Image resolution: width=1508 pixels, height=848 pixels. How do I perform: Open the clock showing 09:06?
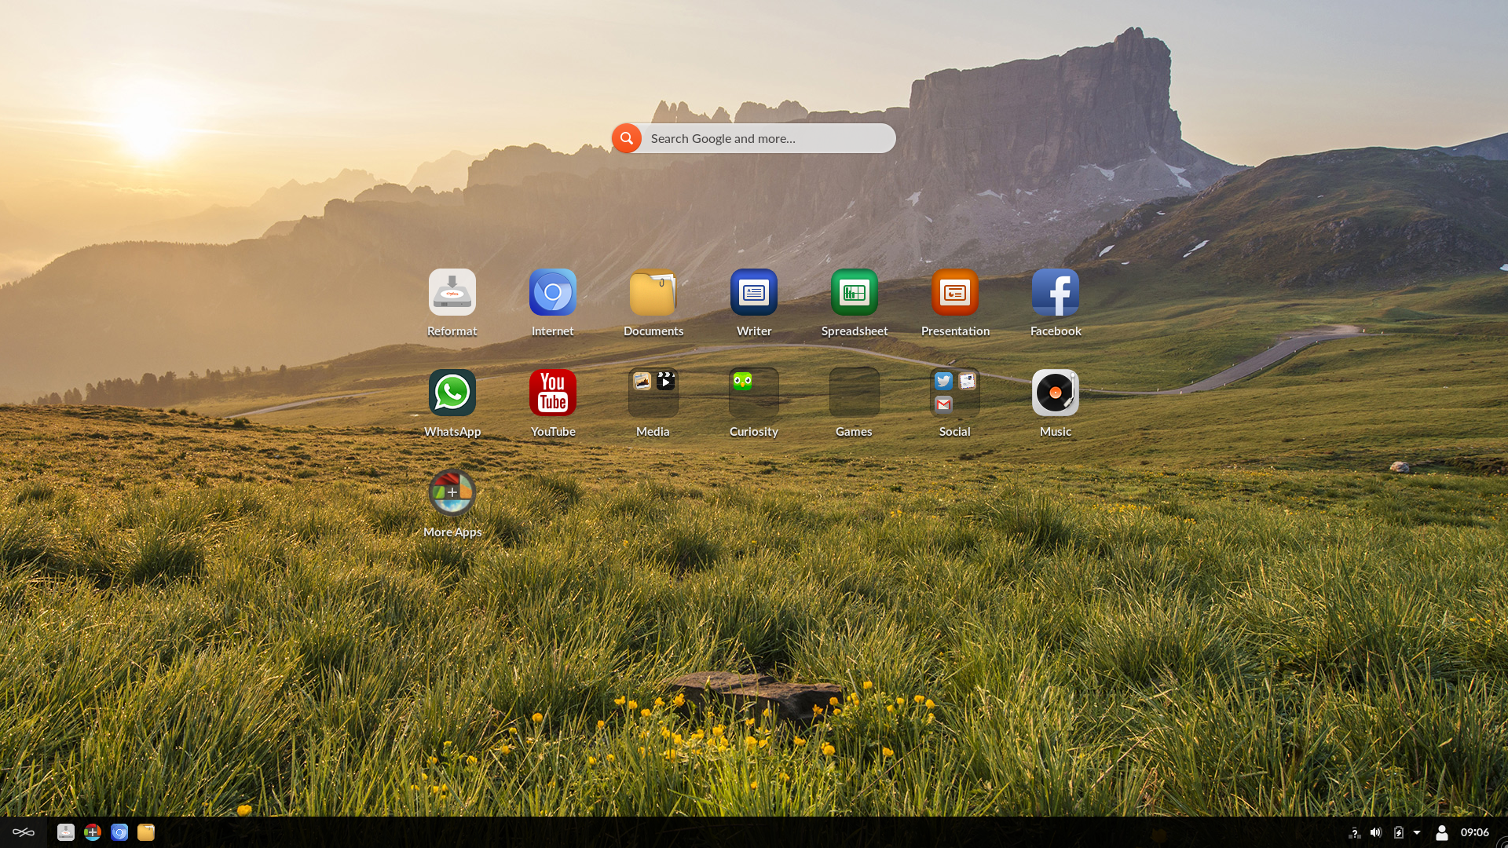pos(1475,832)
